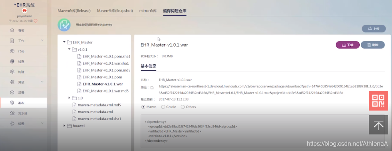Switch to 编译构建仓库 tab
This screenshot has width=392, height=151.
[x=175, y=11]
